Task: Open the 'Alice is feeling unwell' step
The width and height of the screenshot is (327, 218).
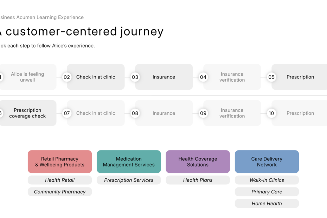Action: point(28,77)
